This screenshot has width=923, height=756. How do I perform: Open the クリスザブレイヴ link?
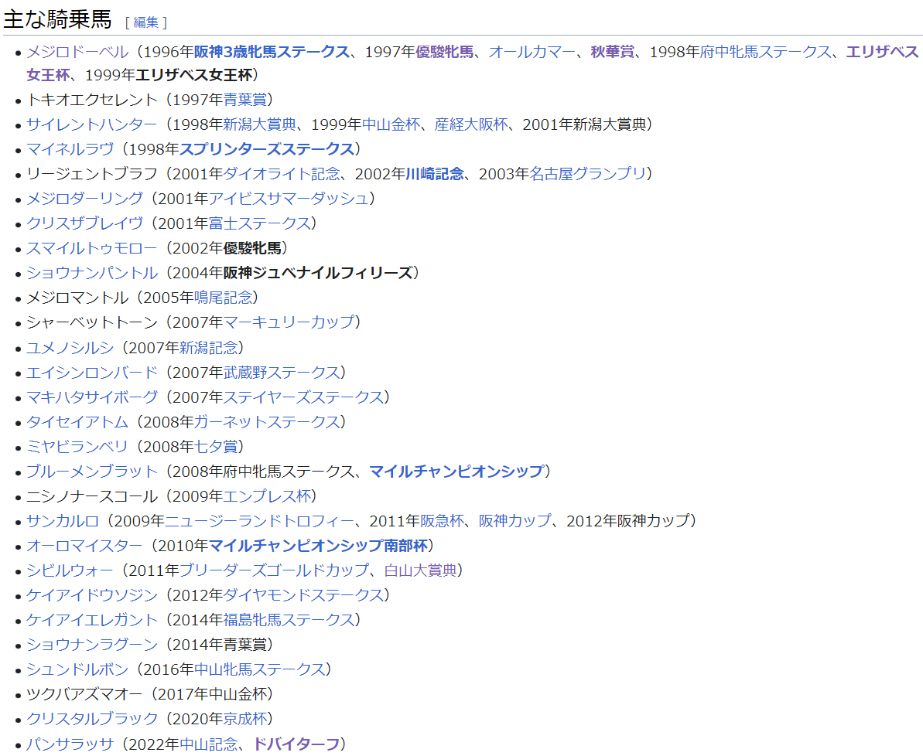(x=85, y=223)
